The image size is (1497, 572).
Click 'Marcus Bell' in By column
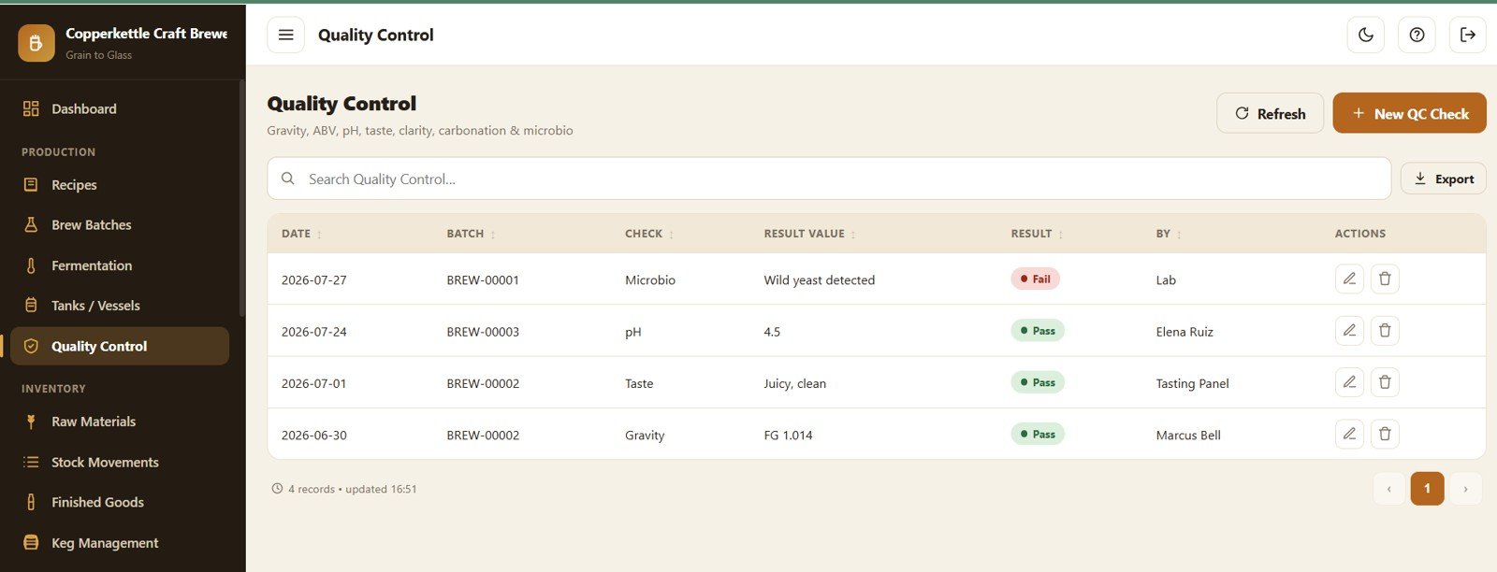(1188, 435)
